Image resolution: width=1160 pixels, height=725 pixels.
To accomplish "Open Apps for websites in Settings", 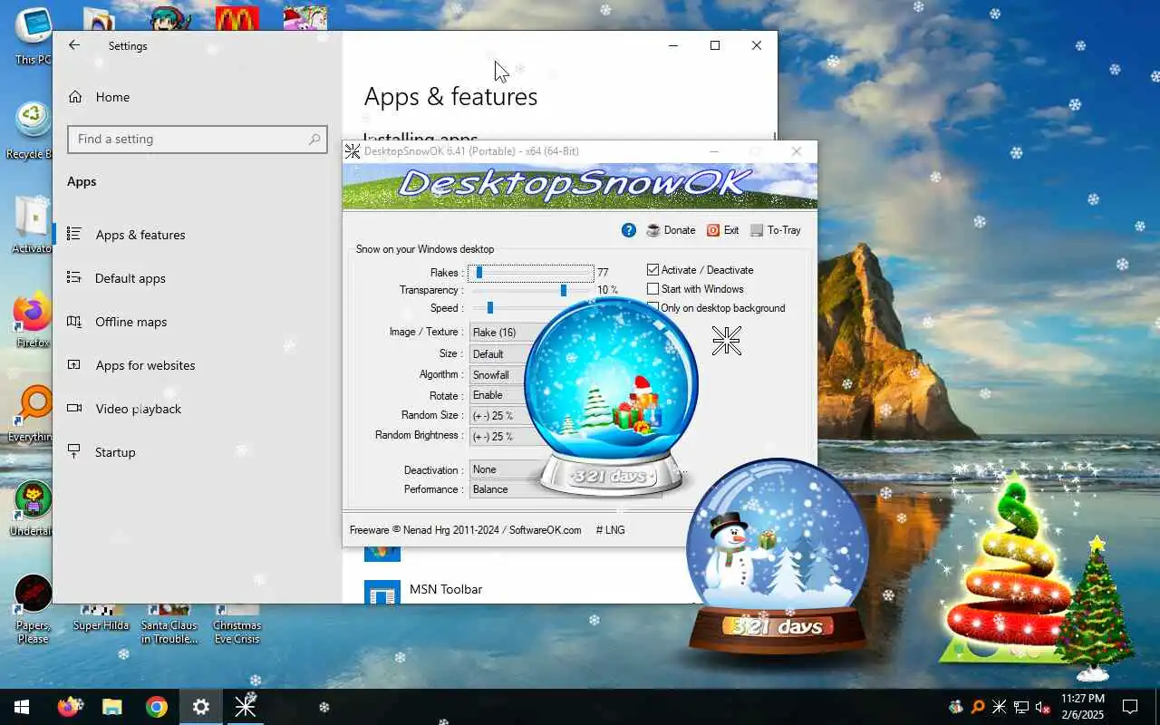I will 197,365.
